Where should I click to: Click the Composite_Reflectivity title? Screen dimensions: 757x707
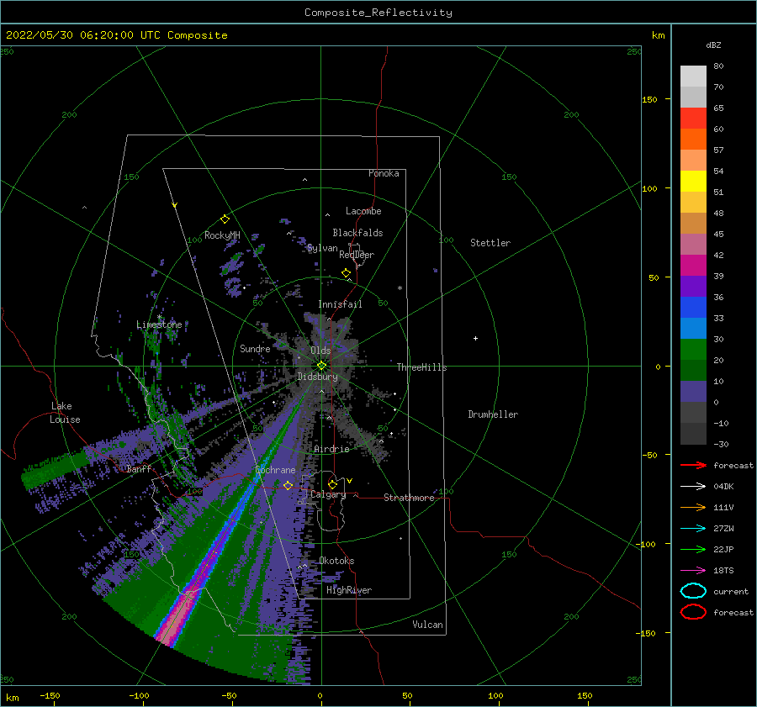378,13
